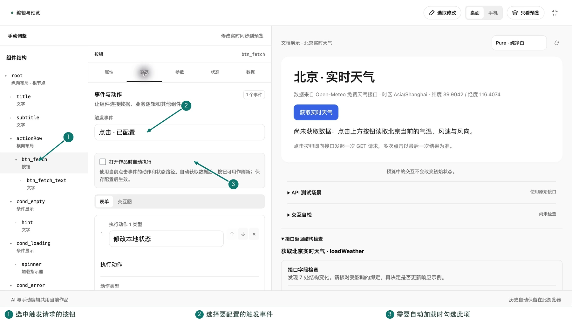Select the title node in the tree
This screenshot has height=324, width=572.
[x=44, y=100]
